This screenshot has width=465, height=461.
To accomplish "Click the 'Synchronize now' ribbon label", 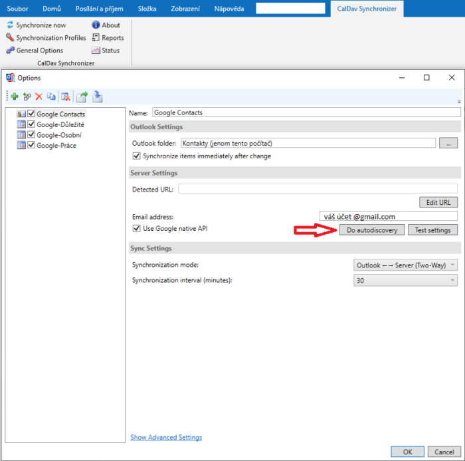I will pyautogui.click(x=41, y=25).
